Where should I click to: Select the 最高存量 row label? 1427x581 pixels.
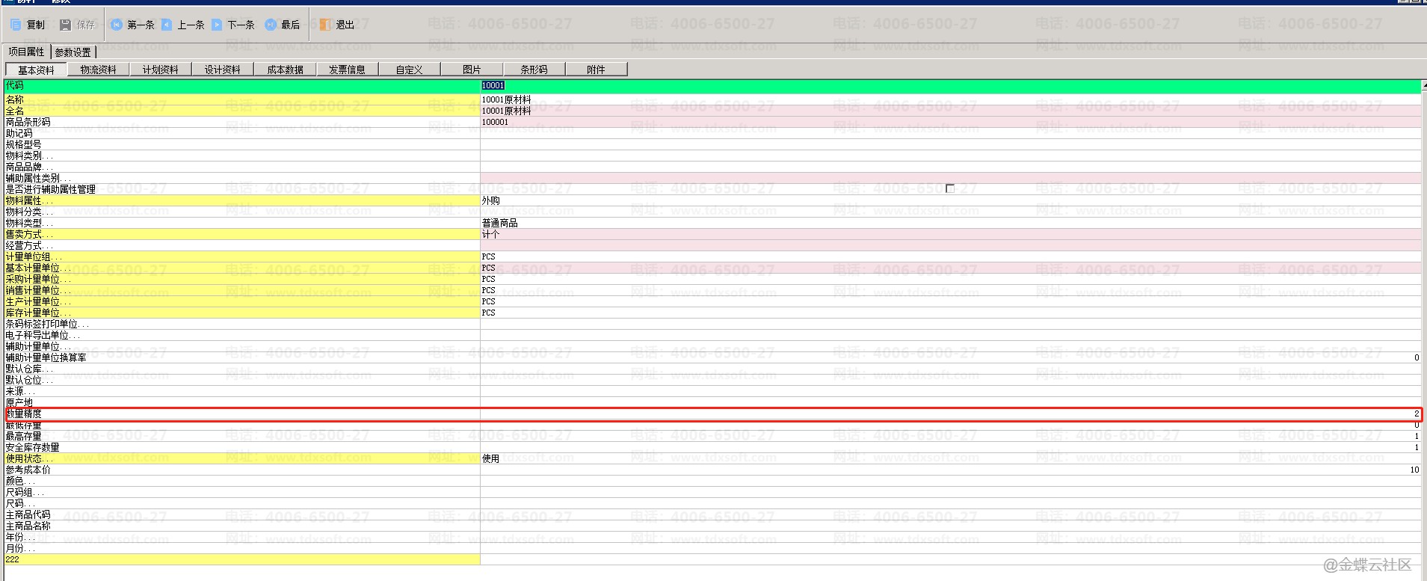coord(24,436)
